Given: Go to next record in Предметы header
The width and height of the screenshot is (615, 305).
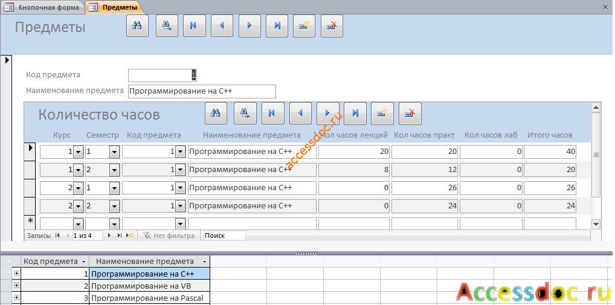Looking at the screenshot, I should 250,26.
